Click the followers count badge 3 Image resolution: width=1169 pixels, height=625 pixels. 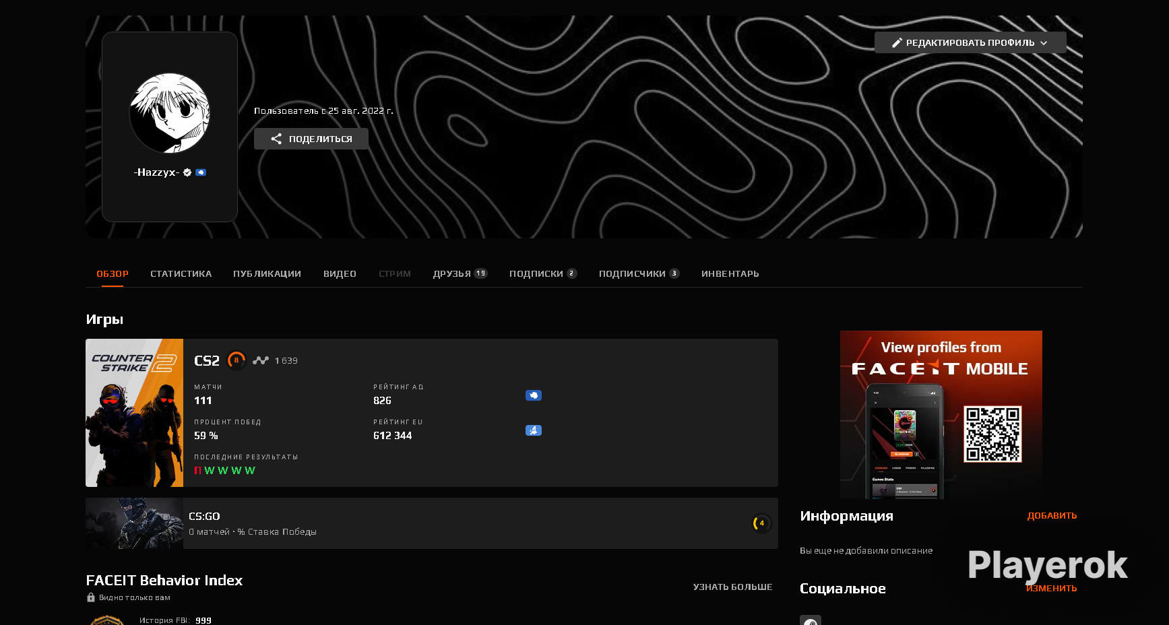tap(674, 273)
